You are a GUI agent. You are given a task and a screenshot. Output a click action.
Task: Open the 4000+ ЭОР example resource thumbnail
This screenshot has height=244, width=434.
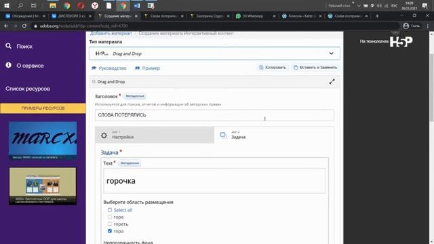(43, 186)
